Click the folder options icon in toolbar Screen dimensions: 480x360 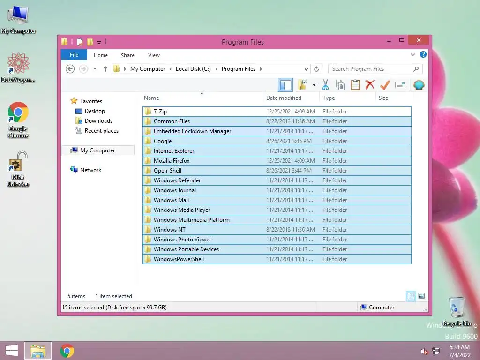(303, 85)
